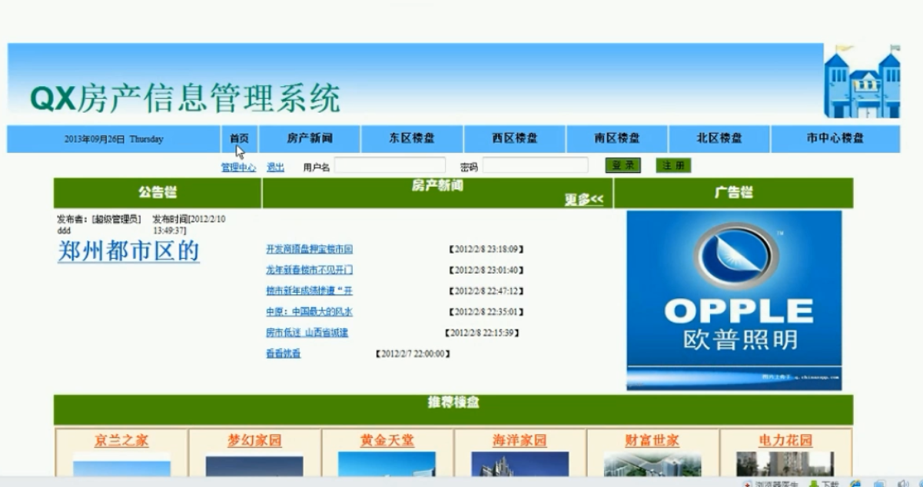Click the 黄金天堂 property thumbnail image
The height and width of the screenshot is (487, 923).
tap(387, 465)
